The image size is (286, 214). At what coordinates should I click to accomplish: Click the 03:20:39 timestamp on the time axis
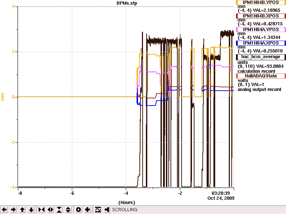click(x=221, y=193)
